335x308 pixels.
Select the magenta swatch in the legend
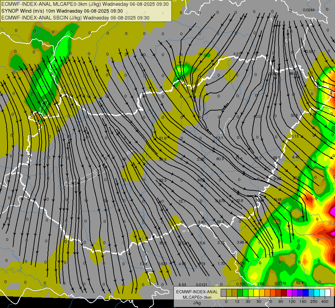[x=289, y=293]
